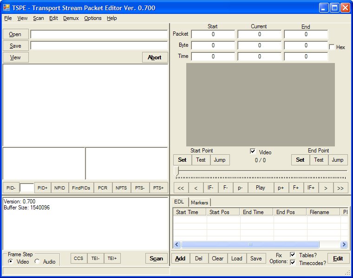353x278 pixels.
Task: Click the IF- previous I-frame button
Action: point(211,188)
